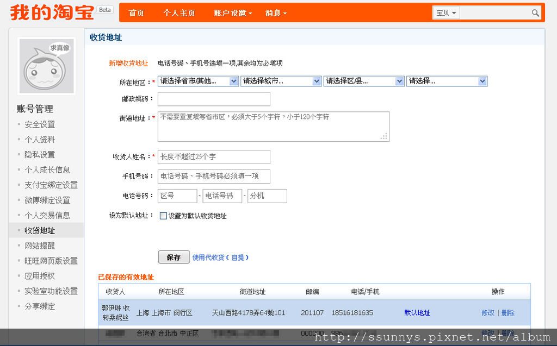The image size is (557, 346).
Task: Go to 首页 in navigation bar
Action: (137, 13)
